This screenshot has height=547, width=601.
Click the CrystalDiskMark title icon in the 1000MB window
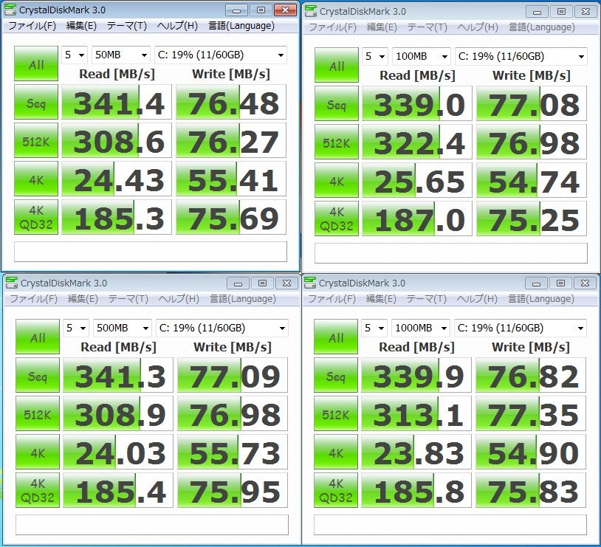click(309, 283)
